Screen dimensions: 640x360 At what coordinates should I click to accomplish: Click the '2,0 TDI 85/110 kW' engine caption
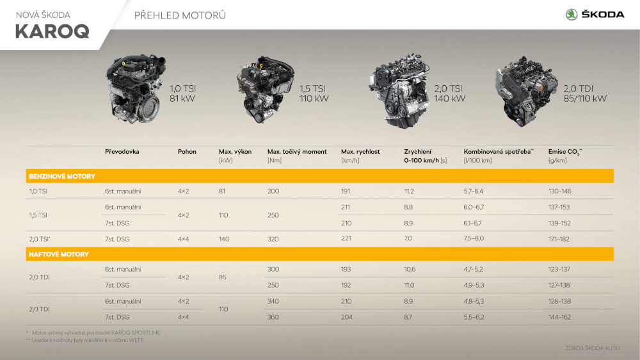(x=585, y=94)
